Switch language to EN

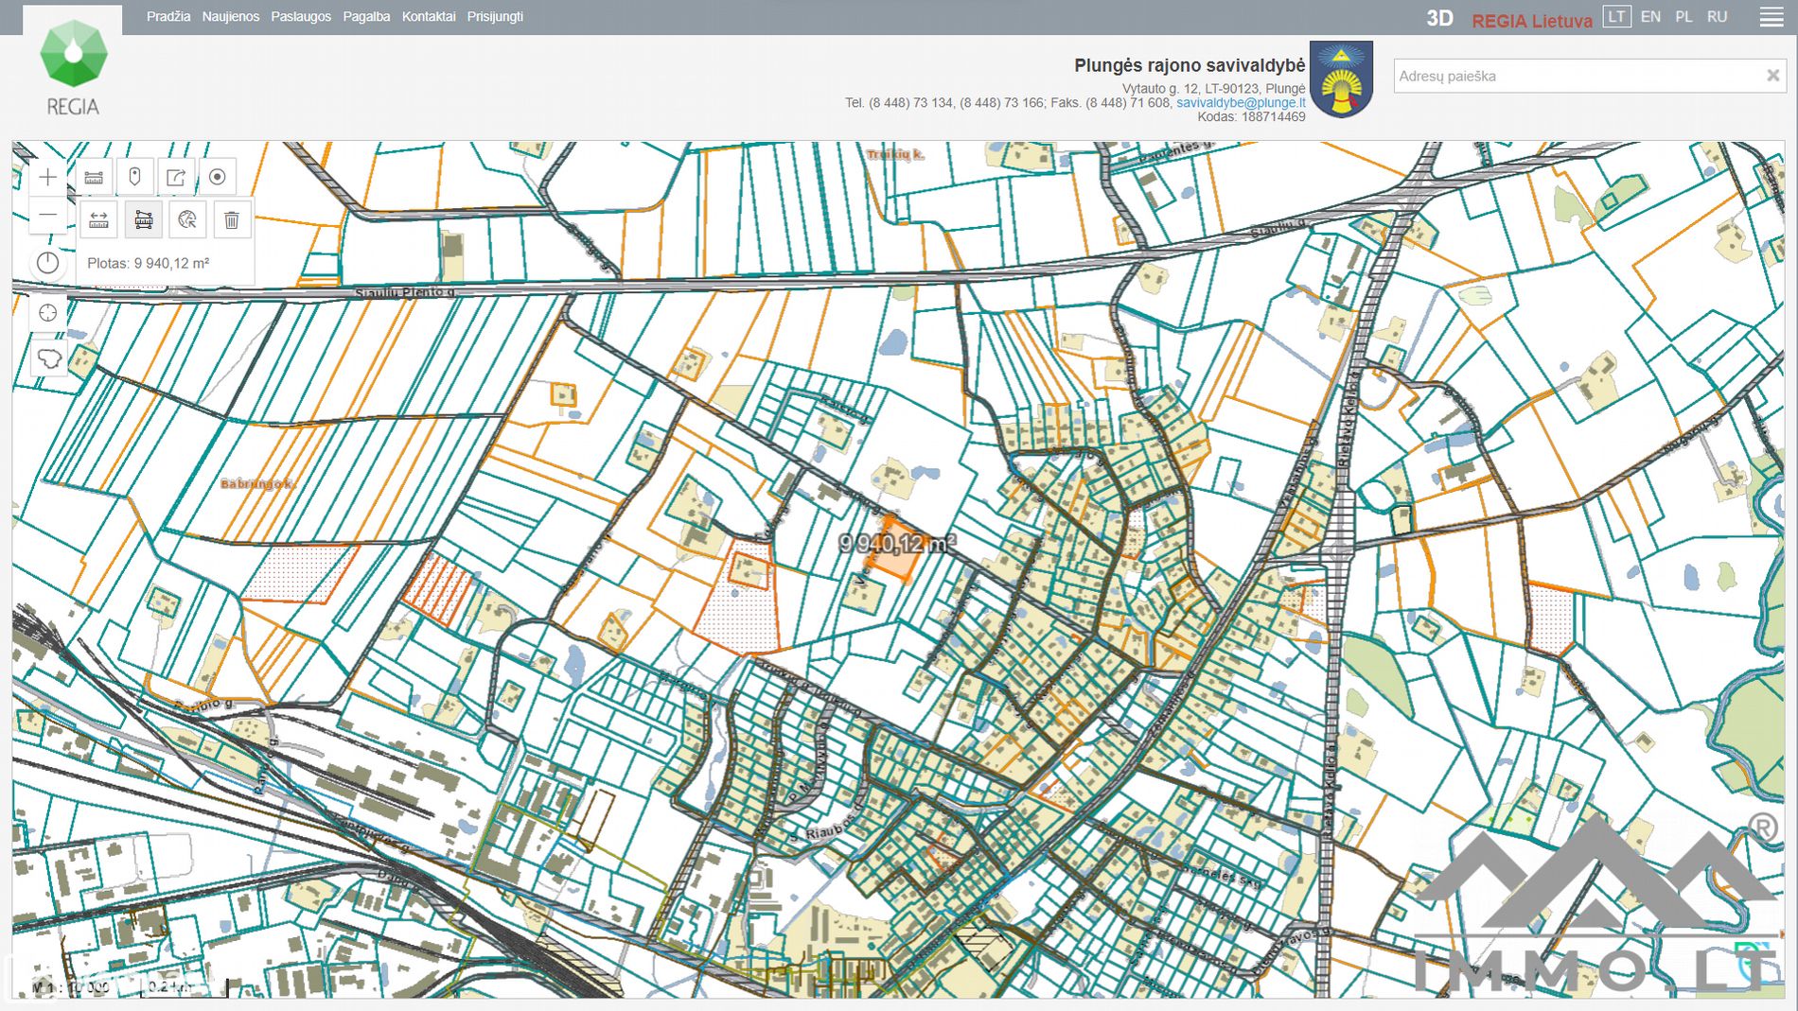(1650, 17)
